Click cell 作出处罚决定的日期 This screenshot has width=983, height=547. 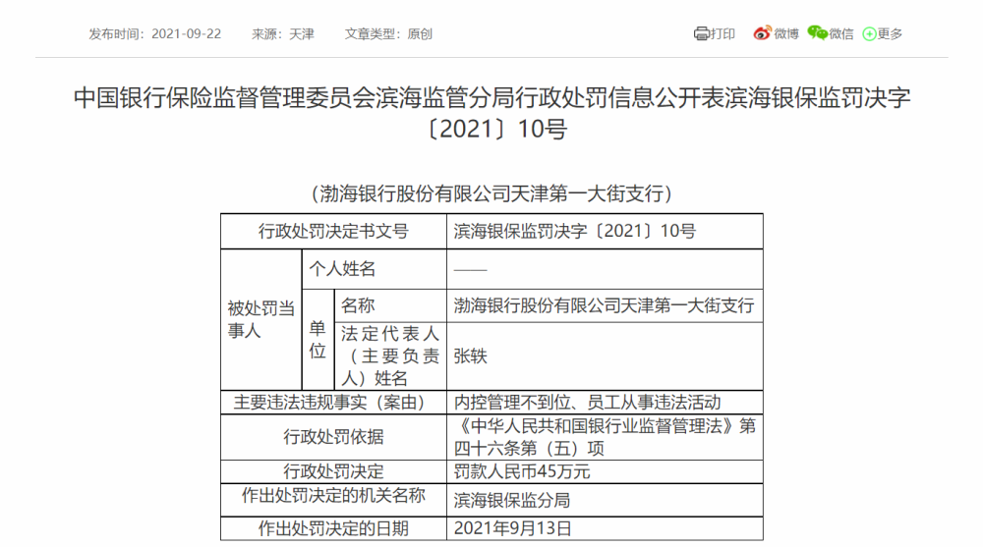(x=333, y=528)
